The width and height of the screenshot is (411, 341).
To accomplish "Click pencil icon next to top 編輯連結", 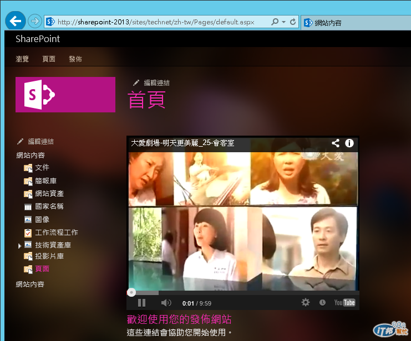I will pos(136,83).
